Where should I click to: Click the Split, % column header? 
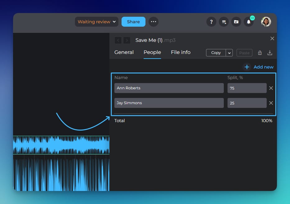(x=235, y=78)
